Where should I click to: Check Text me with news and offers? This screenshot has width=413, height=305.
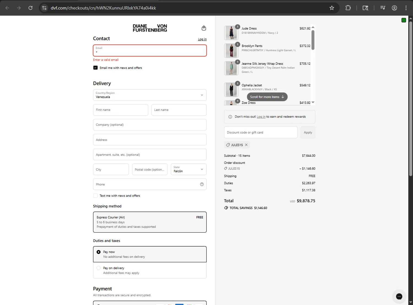pyautogui.click(x=95, y=196)
